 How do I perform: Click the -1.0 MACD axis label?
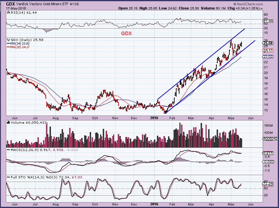(x=267, y=171)
